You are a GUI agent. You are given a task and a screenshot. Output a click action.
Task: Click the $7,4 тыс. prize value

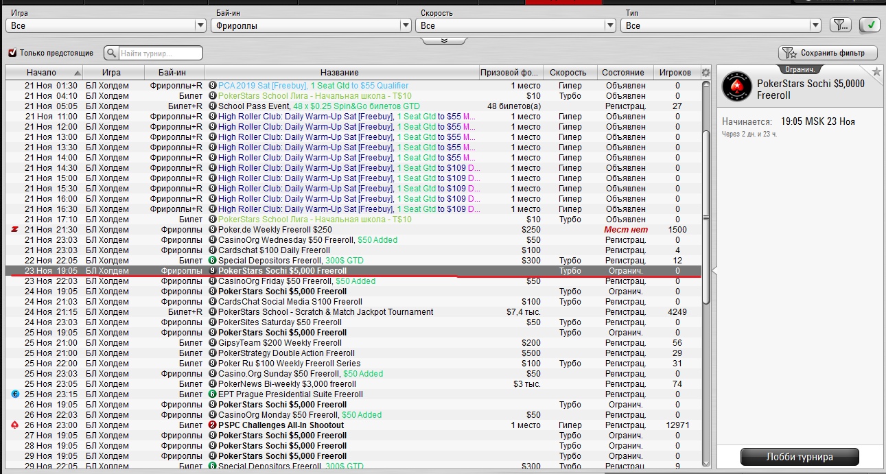(x=524, y=312)
